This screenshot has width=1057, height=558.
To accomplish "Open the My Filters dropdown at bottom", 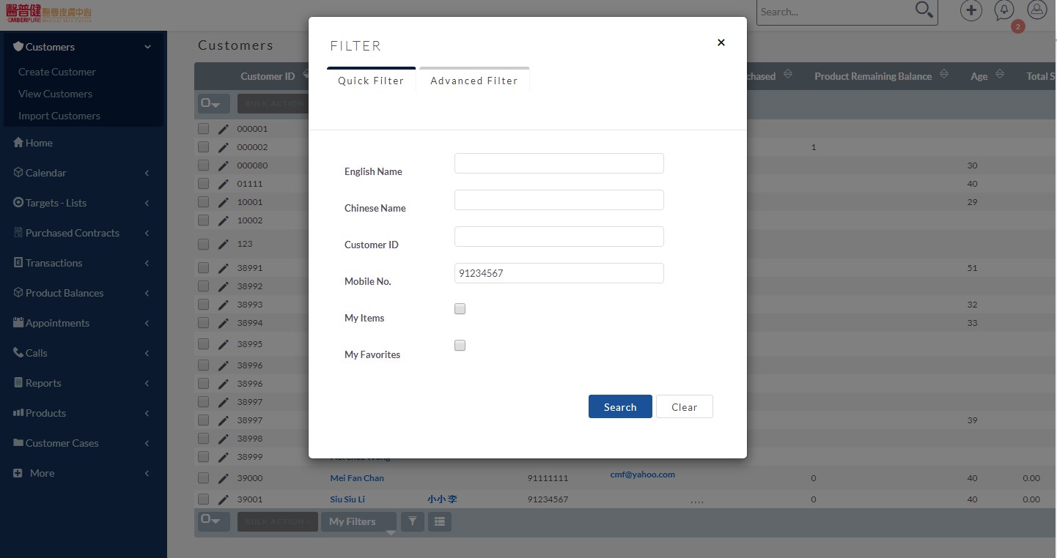I will tap(358, 521).
